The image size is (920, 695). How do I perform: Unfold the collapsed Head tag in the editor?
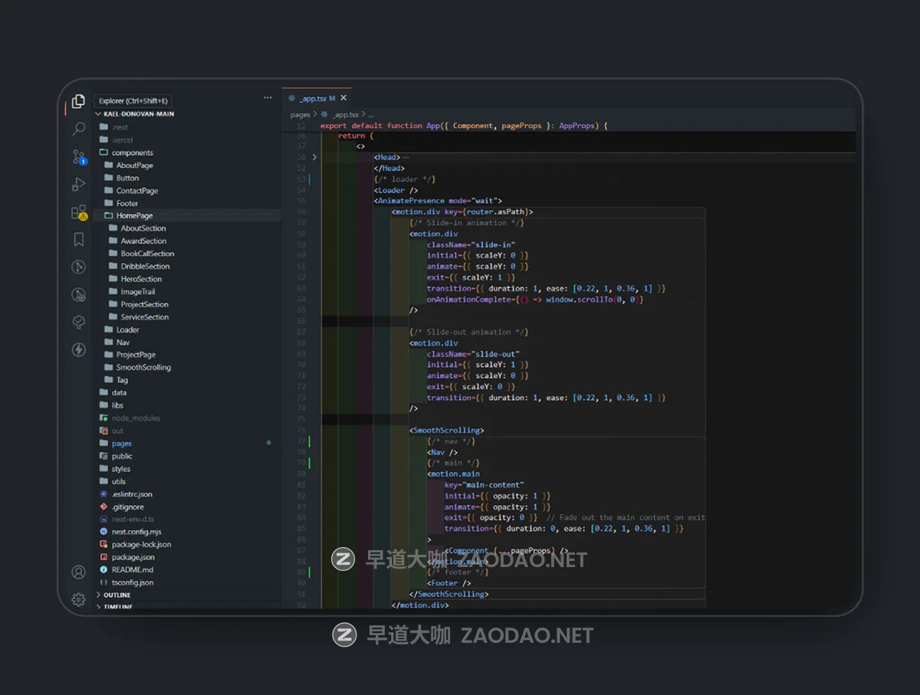point(314,157)
